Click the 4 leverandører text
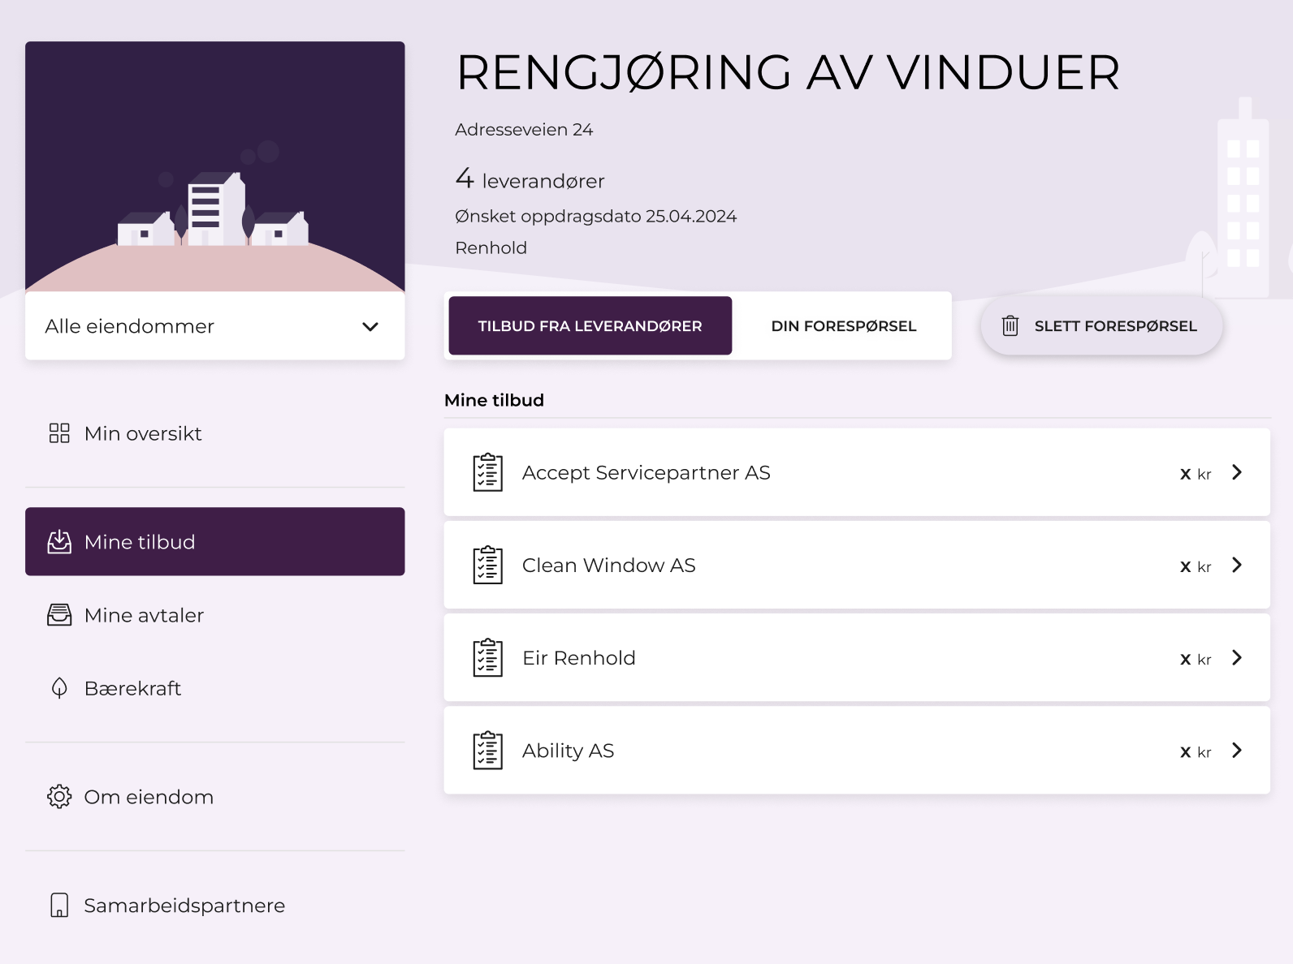Screen dimensions: 1293x964 click(530, 179)
